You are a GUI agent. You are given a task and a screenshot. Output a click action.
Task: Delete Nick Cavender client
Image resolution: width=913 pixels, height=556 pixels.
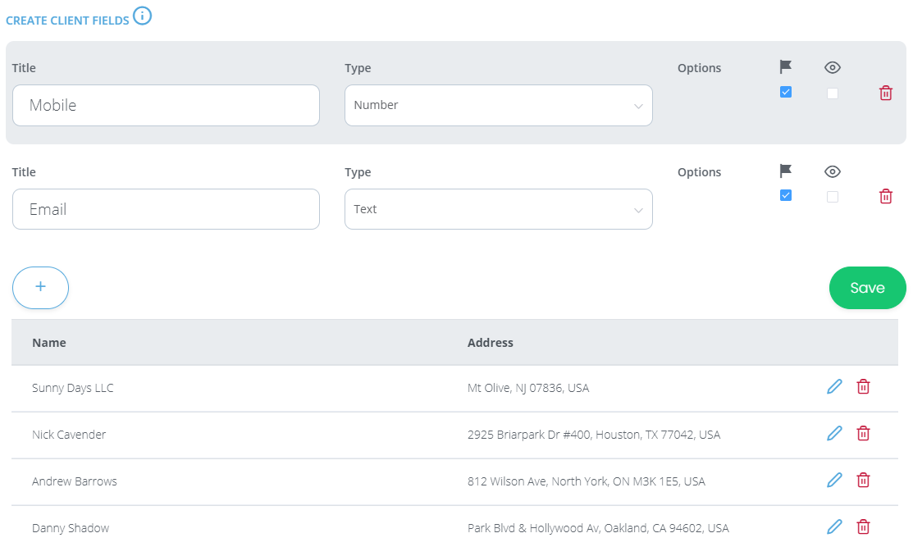coord(864,433)
